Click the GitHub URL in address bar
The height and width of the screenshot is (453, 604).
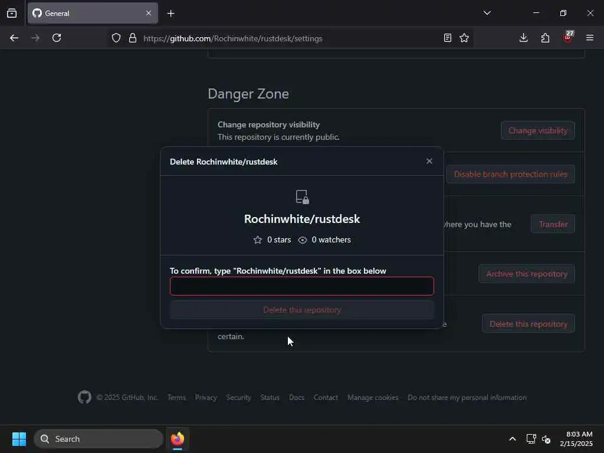(x=232, y=38)
